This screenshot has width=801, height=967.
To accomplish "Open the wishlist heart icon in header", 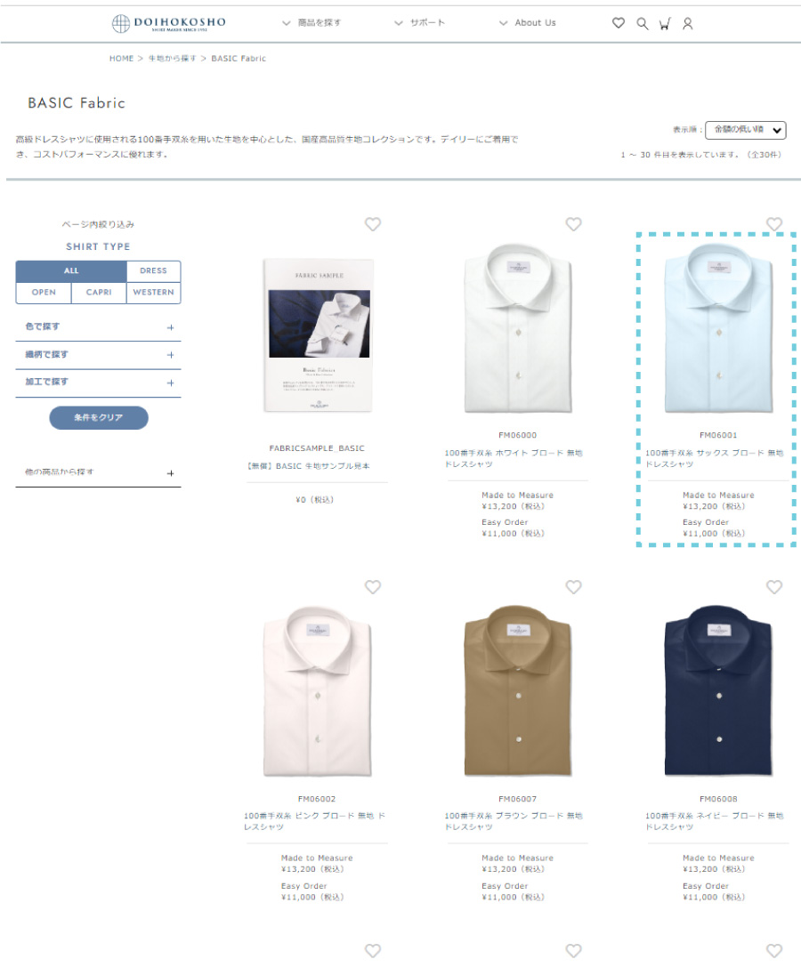I will [x=618, y=23].
